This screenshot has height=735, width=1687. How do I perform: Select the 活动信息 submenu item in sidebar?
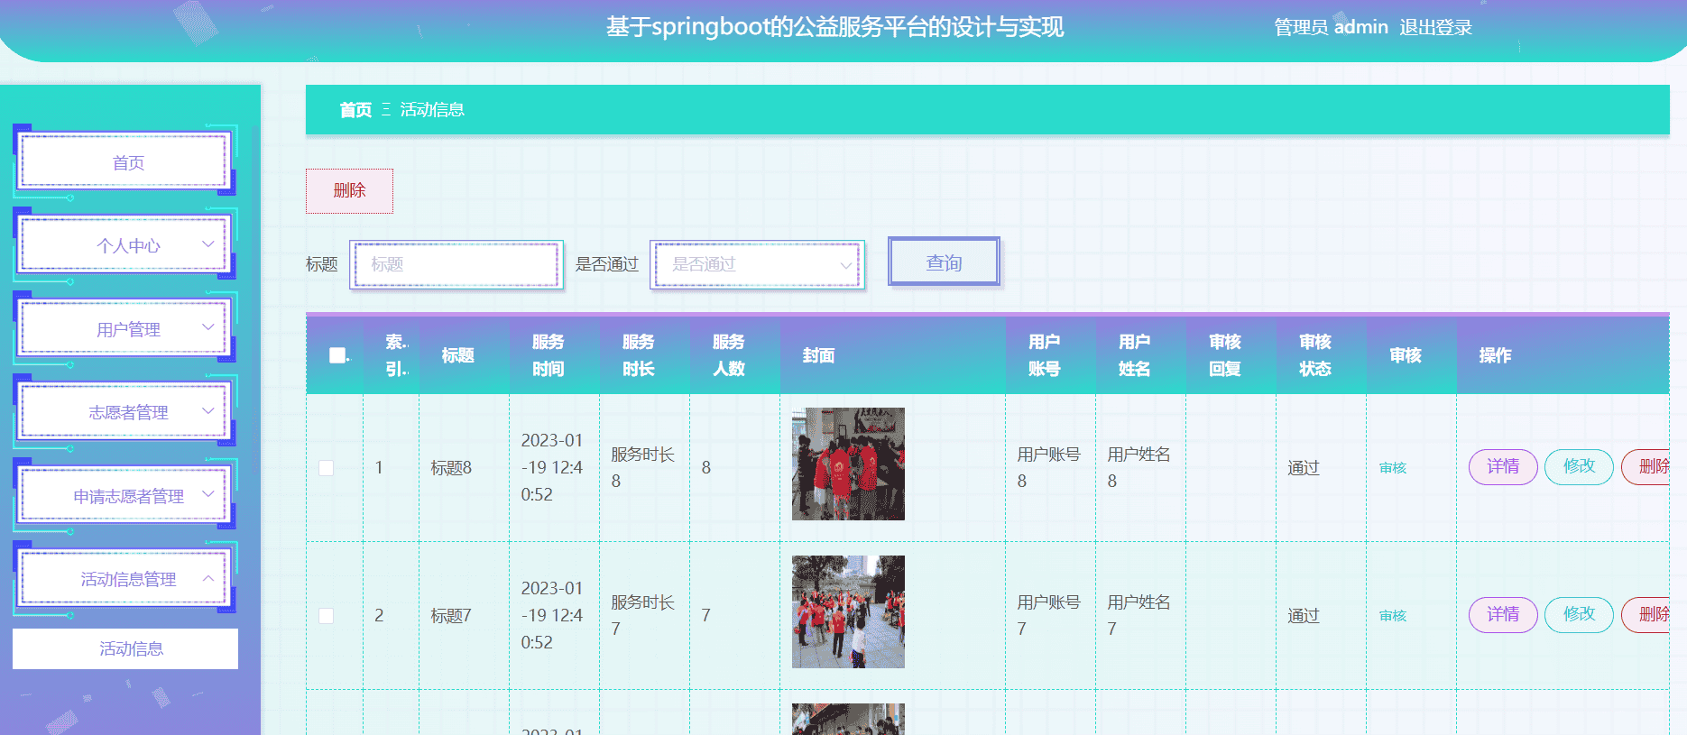pyautogui.click(x=125, y=648)
